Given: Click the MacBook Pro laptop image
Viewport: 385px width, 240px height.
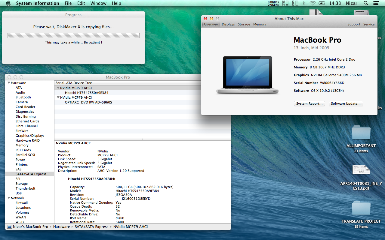Looking at the screenshot, I should point(247,75).
